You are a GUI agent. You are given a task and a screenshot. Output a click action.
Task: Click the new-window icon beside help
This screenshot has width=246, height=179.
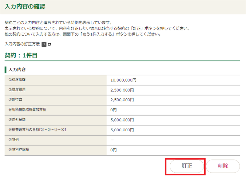pyautogui.click(x=49, y=44)
